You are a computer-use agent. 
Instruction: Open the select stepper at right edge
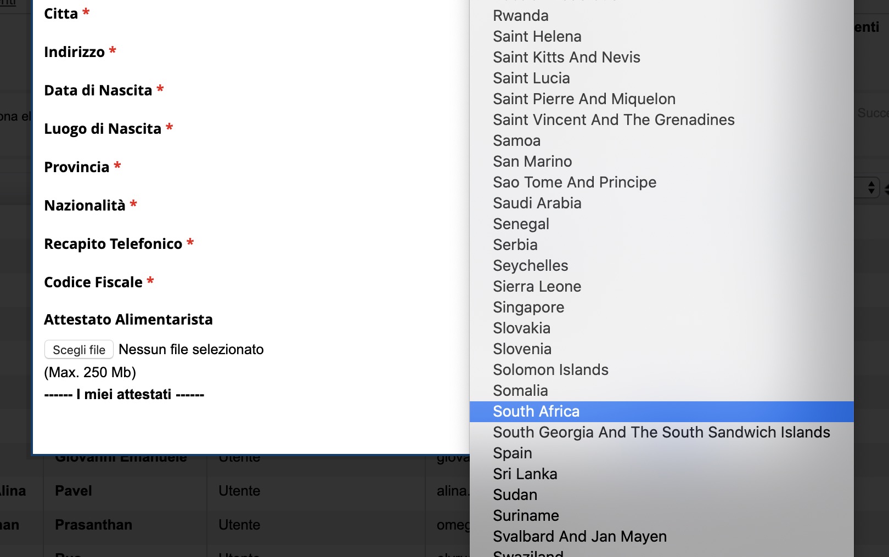pyautogui.click(x=871, y=187)
